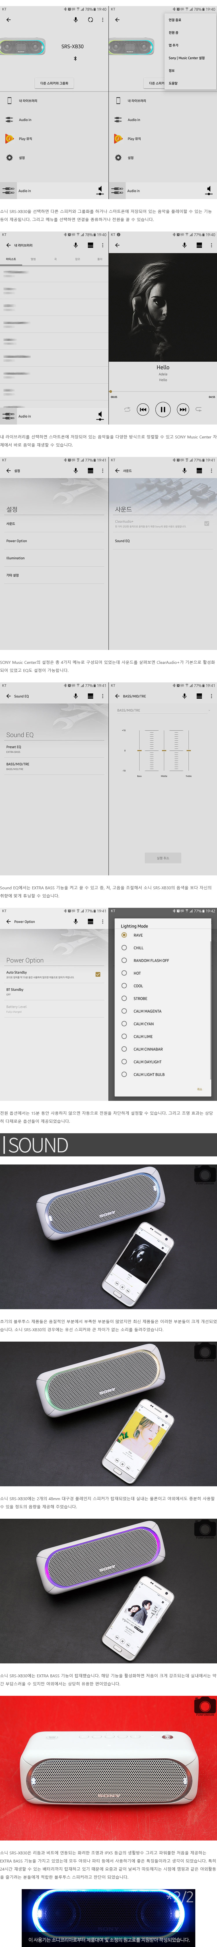Open Power Option in the 설정 list
217x1947 pixels.
pyautogui.click(x=54, y=541)
